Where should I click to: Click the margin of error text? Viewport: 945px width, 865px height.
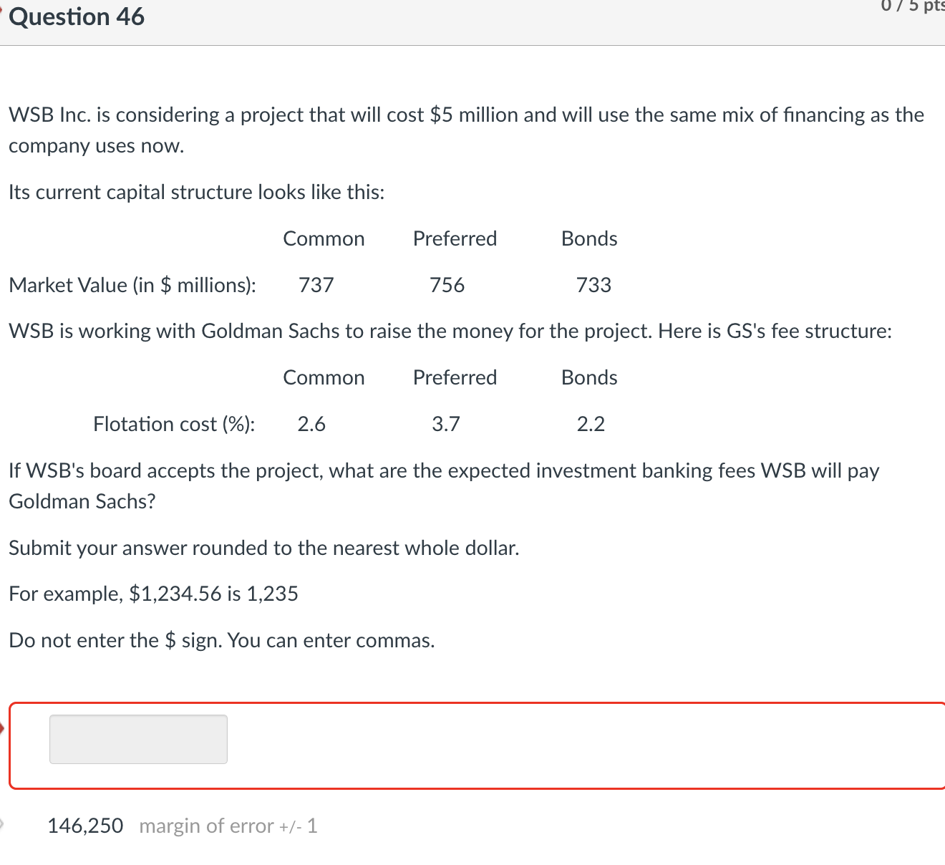point(228,825)
